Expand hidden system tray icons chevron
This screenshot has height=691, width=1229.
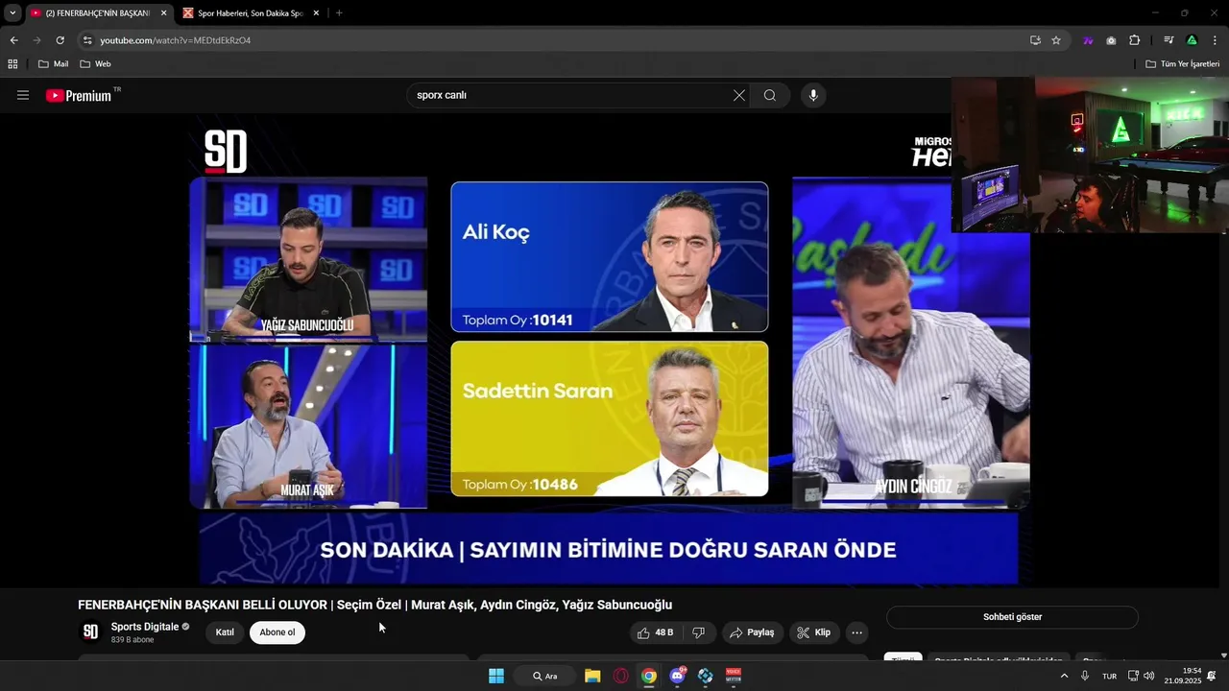click(x=1064, y=676)
